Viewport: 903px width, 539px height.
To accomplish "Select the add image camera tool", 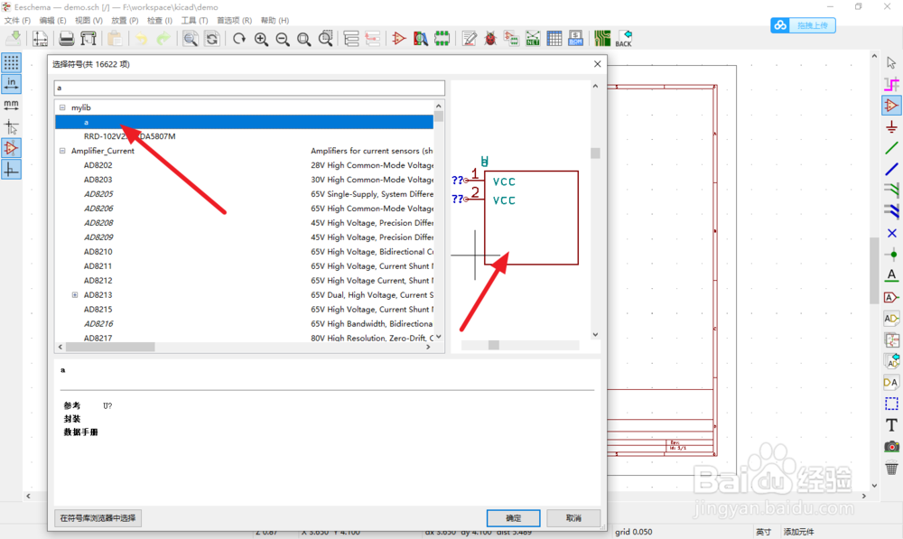I will tap(891, 446).
